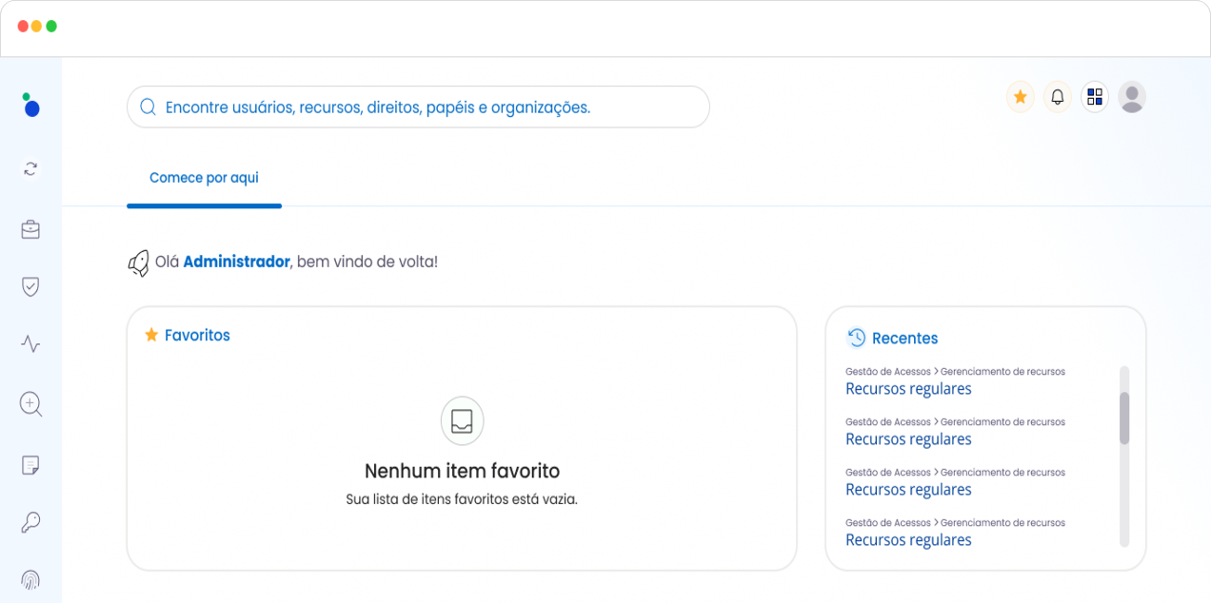Open the fingerprint sidebar icon

[x=30, y=579]
